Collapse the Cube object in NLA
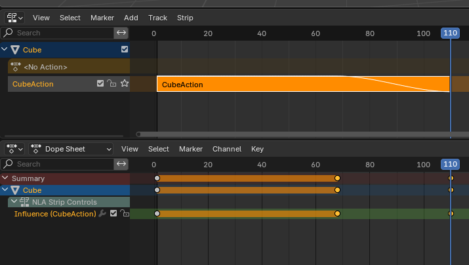Viewport: 469px width, 265px height. pyautogui.click(x=4, y=49)
